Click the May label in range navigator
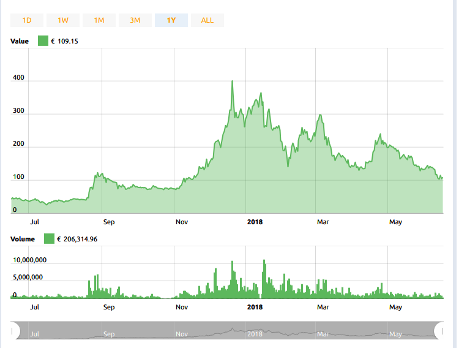 [395, 334]
